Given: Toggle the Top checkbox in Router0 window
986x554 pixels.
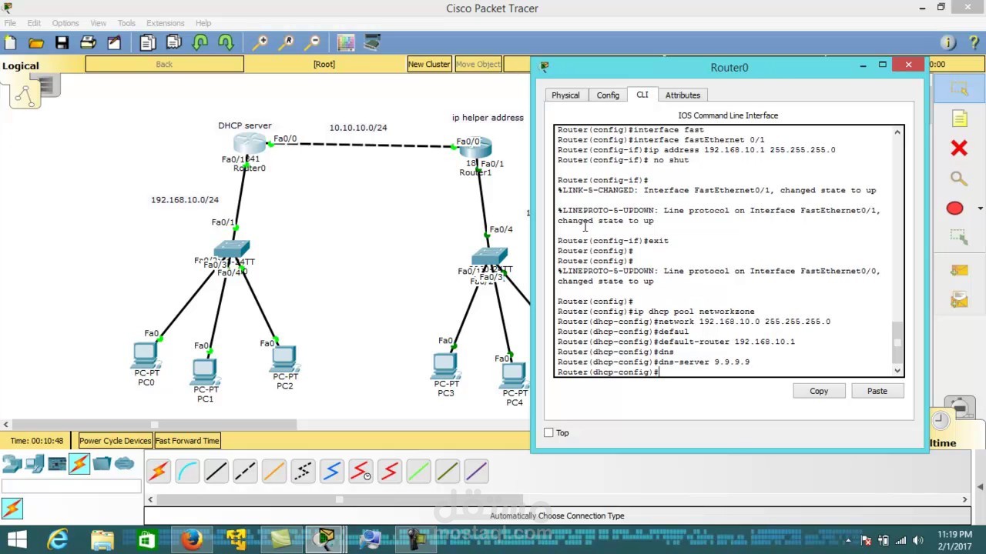Looking at the screenshot, I should pos(548,433).
